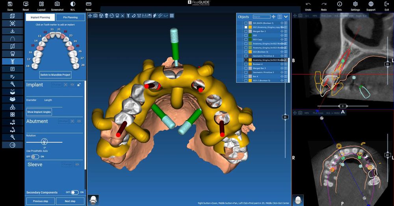
Task: Check the Merged Bar 2 checkbox
Action: pos(246,32)
